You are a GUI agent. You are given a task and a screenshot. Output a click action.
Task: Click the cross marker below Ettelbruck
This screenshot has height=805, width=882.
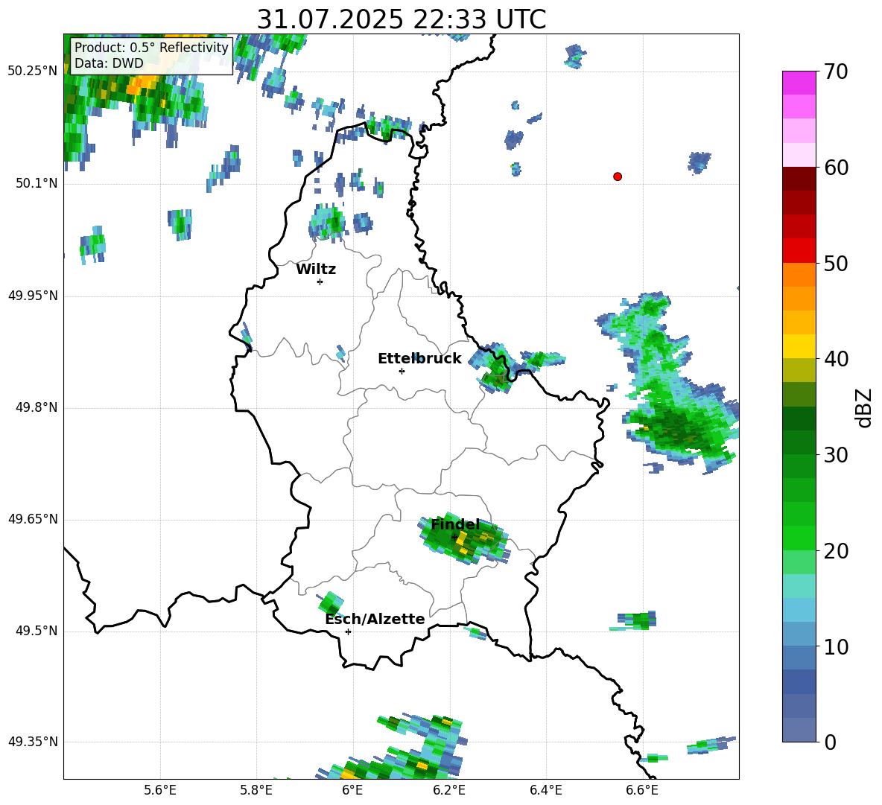[402, 371]
